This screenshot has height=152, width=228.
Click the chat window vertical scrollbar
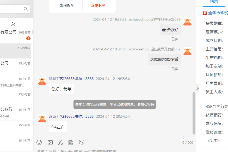(x=194, y=113)
